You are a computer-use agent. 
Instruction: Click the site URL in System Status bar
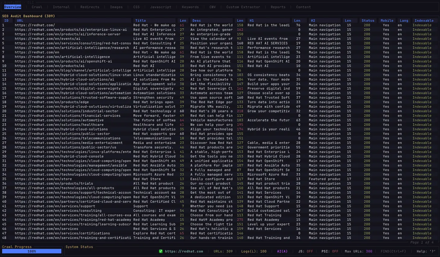point(184,251)
